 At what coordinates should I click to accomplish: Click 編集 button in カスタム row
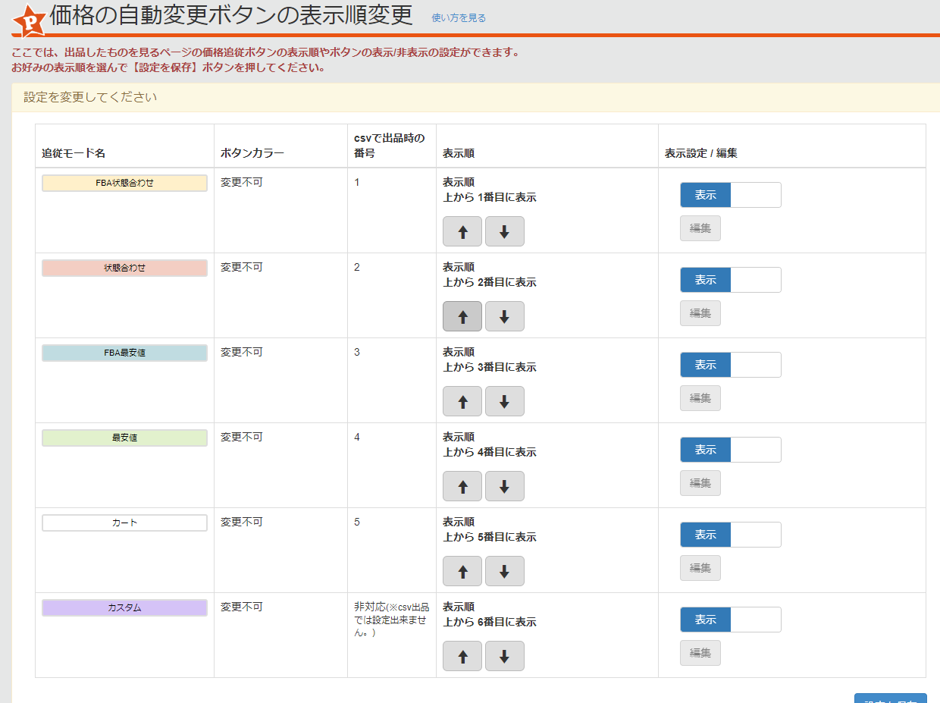pos(700,653)
